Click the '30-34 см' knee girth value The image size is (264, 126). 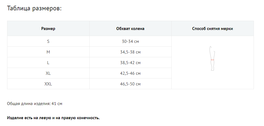[130, 41]
